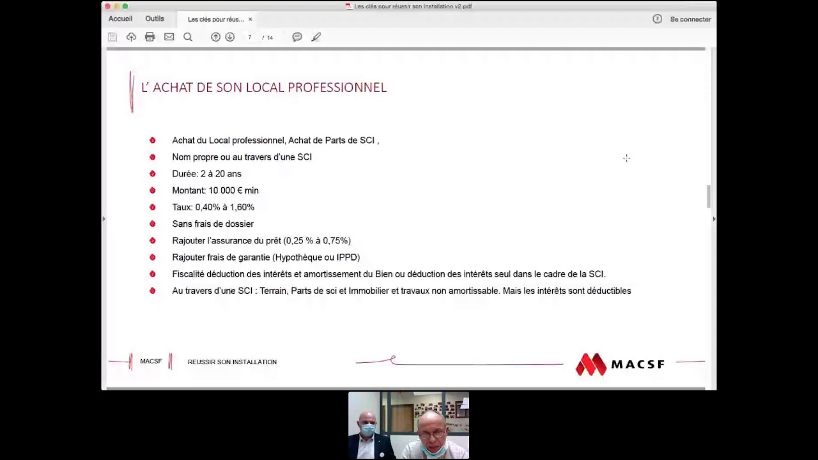Click "Nom propre ou au travers d'une SCI"

[242, 157]
